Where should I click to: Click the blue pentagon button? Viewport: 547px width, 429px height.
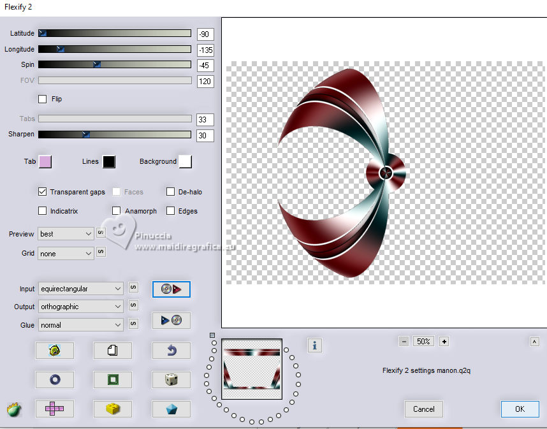[x=171, y=409]
